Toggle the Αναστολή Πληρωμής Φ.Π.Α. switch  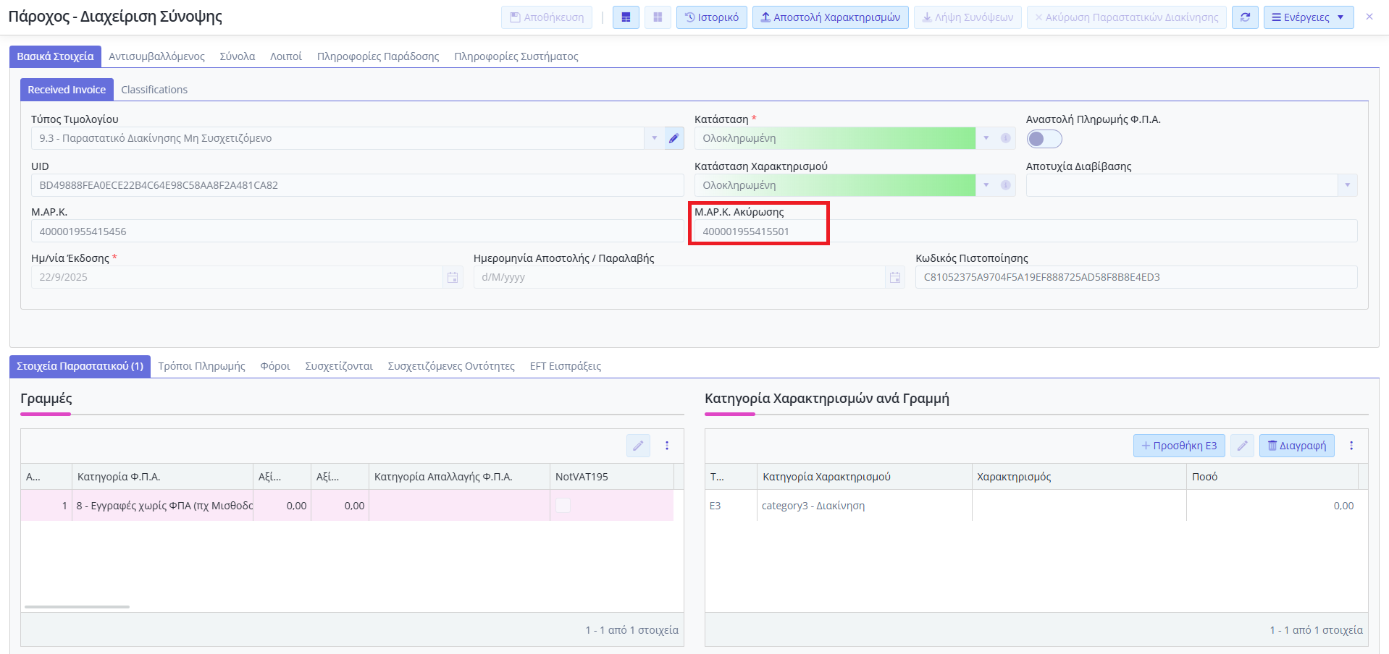(x=1044, y=139)
